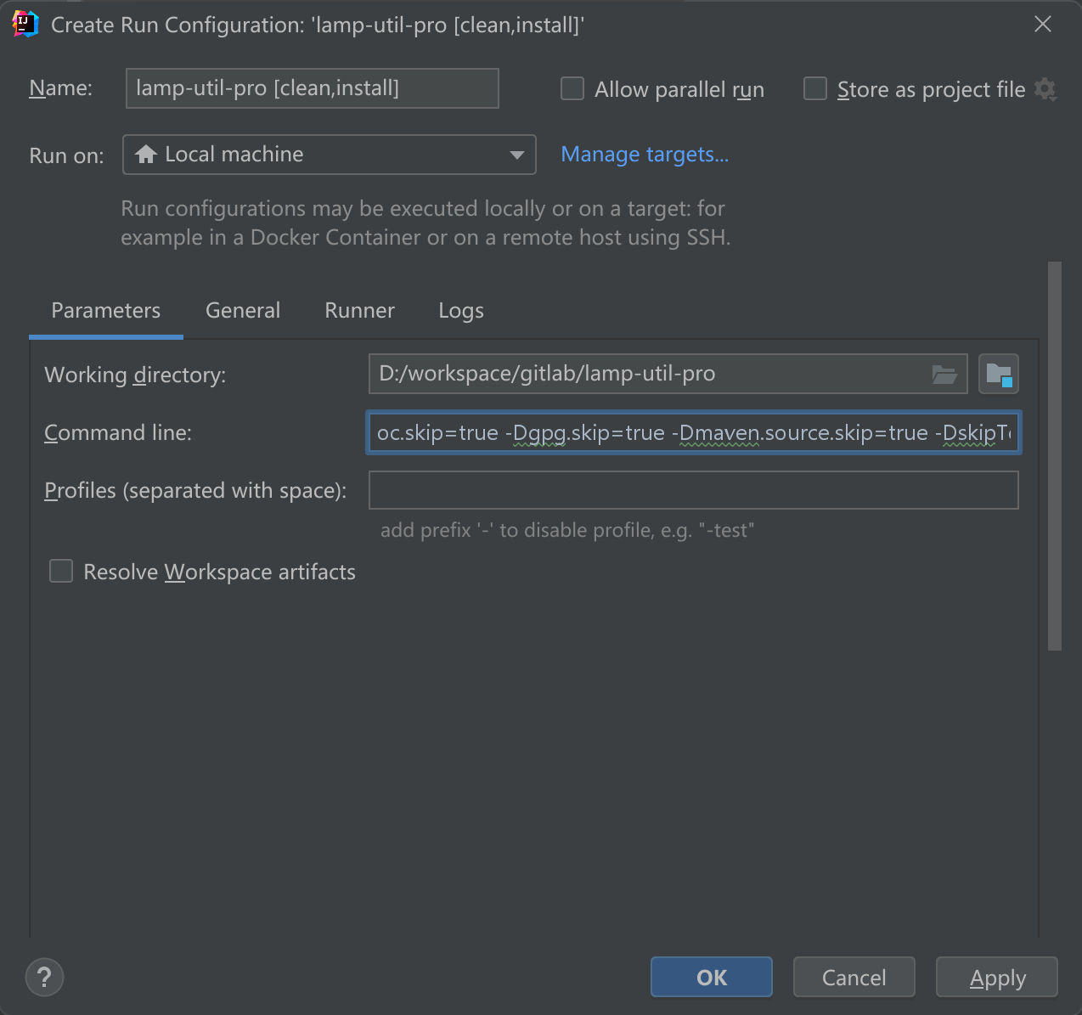Screen dimensions: 1082x1015
Task: Select the Logs tab
Action: pyautogui.click(x=461, y=311)
